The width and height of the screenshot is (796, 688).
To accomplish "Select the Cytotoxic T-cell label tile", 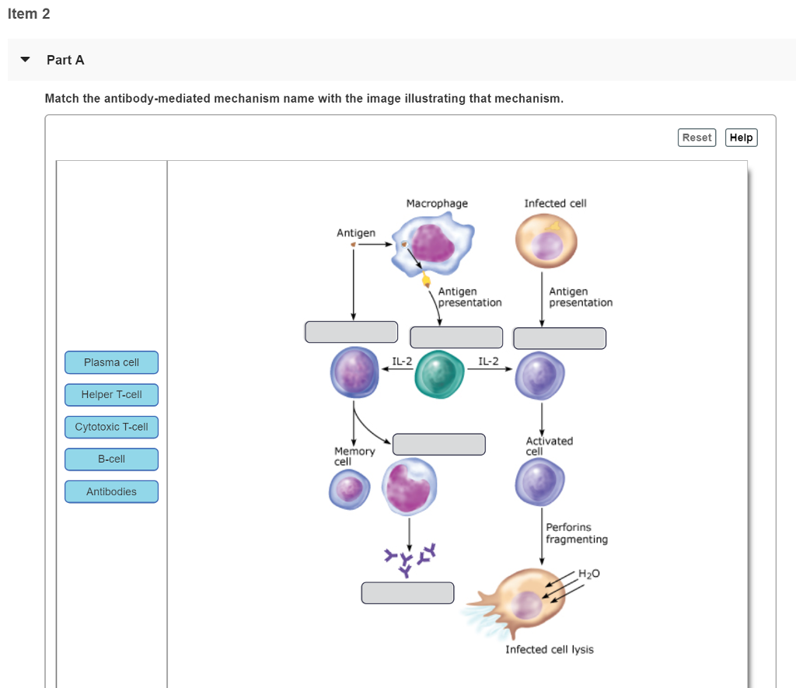I will (111, 427).
